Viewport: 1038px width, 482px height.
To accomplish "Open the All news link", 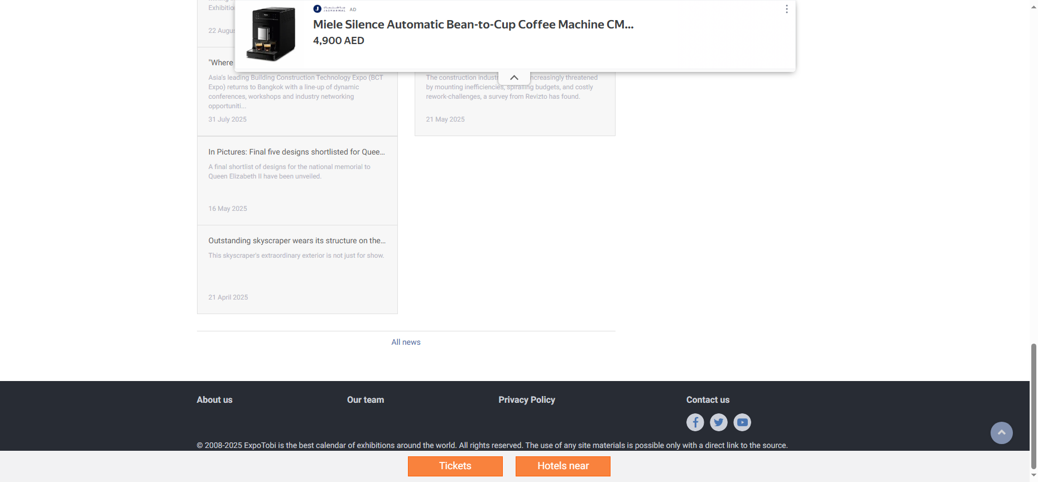I will (406, 342).
